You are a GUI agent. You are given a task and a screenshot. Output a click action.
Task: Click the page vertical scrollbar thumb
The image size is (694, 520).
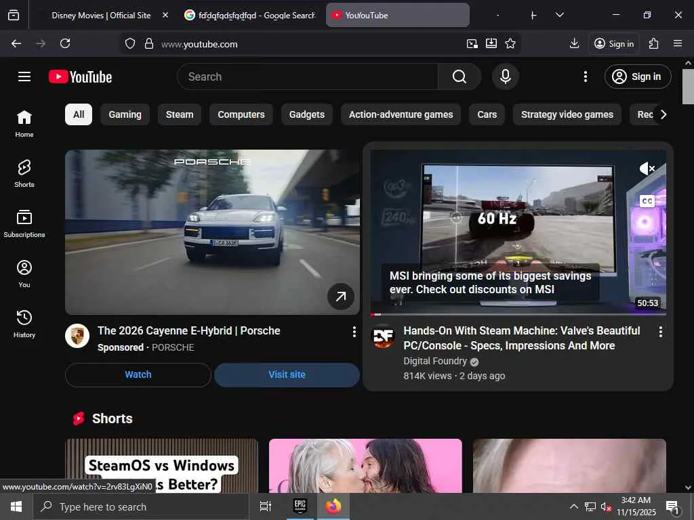click(x=688, y=87)
